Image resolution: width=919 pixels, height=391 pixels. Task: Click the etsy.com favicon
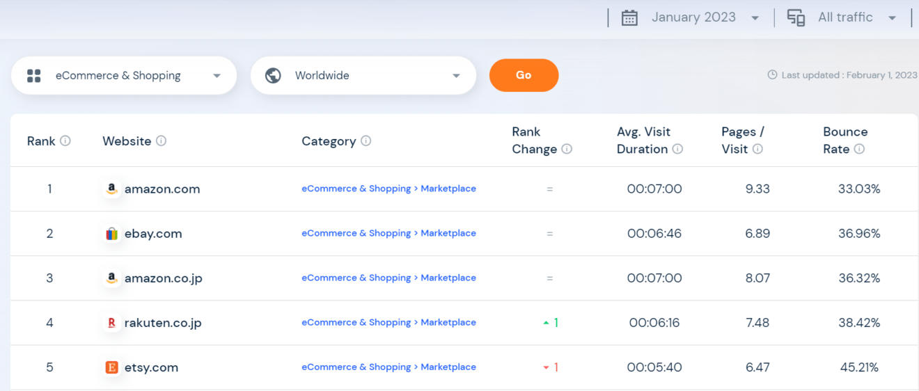111,367
